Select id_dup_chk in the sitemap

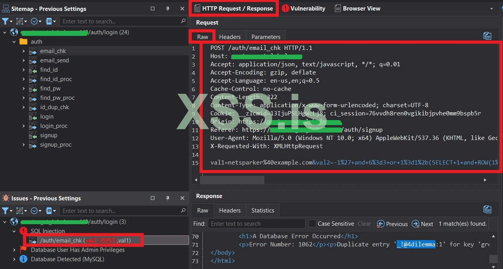tap(54, 107)
